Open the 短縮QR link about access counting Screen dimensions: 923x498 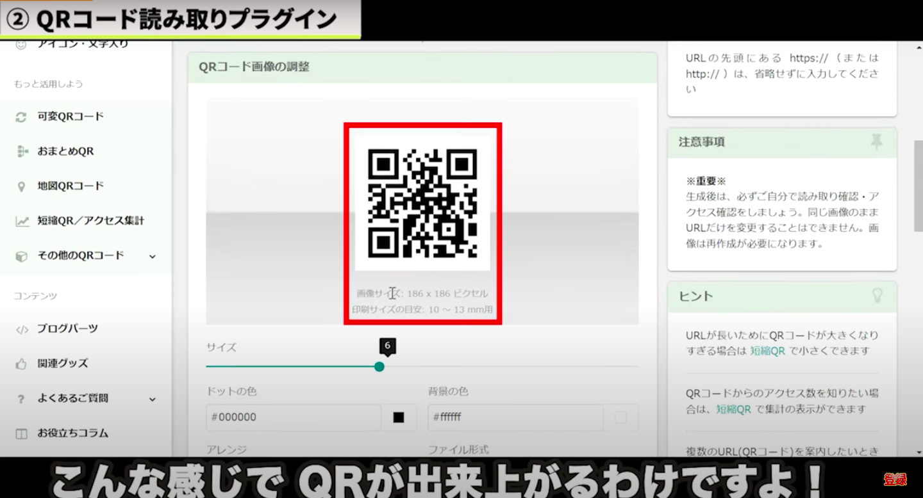coord(733,409)
